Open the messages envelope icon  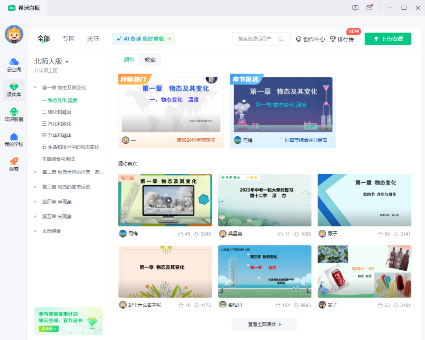tap(370, 7)
